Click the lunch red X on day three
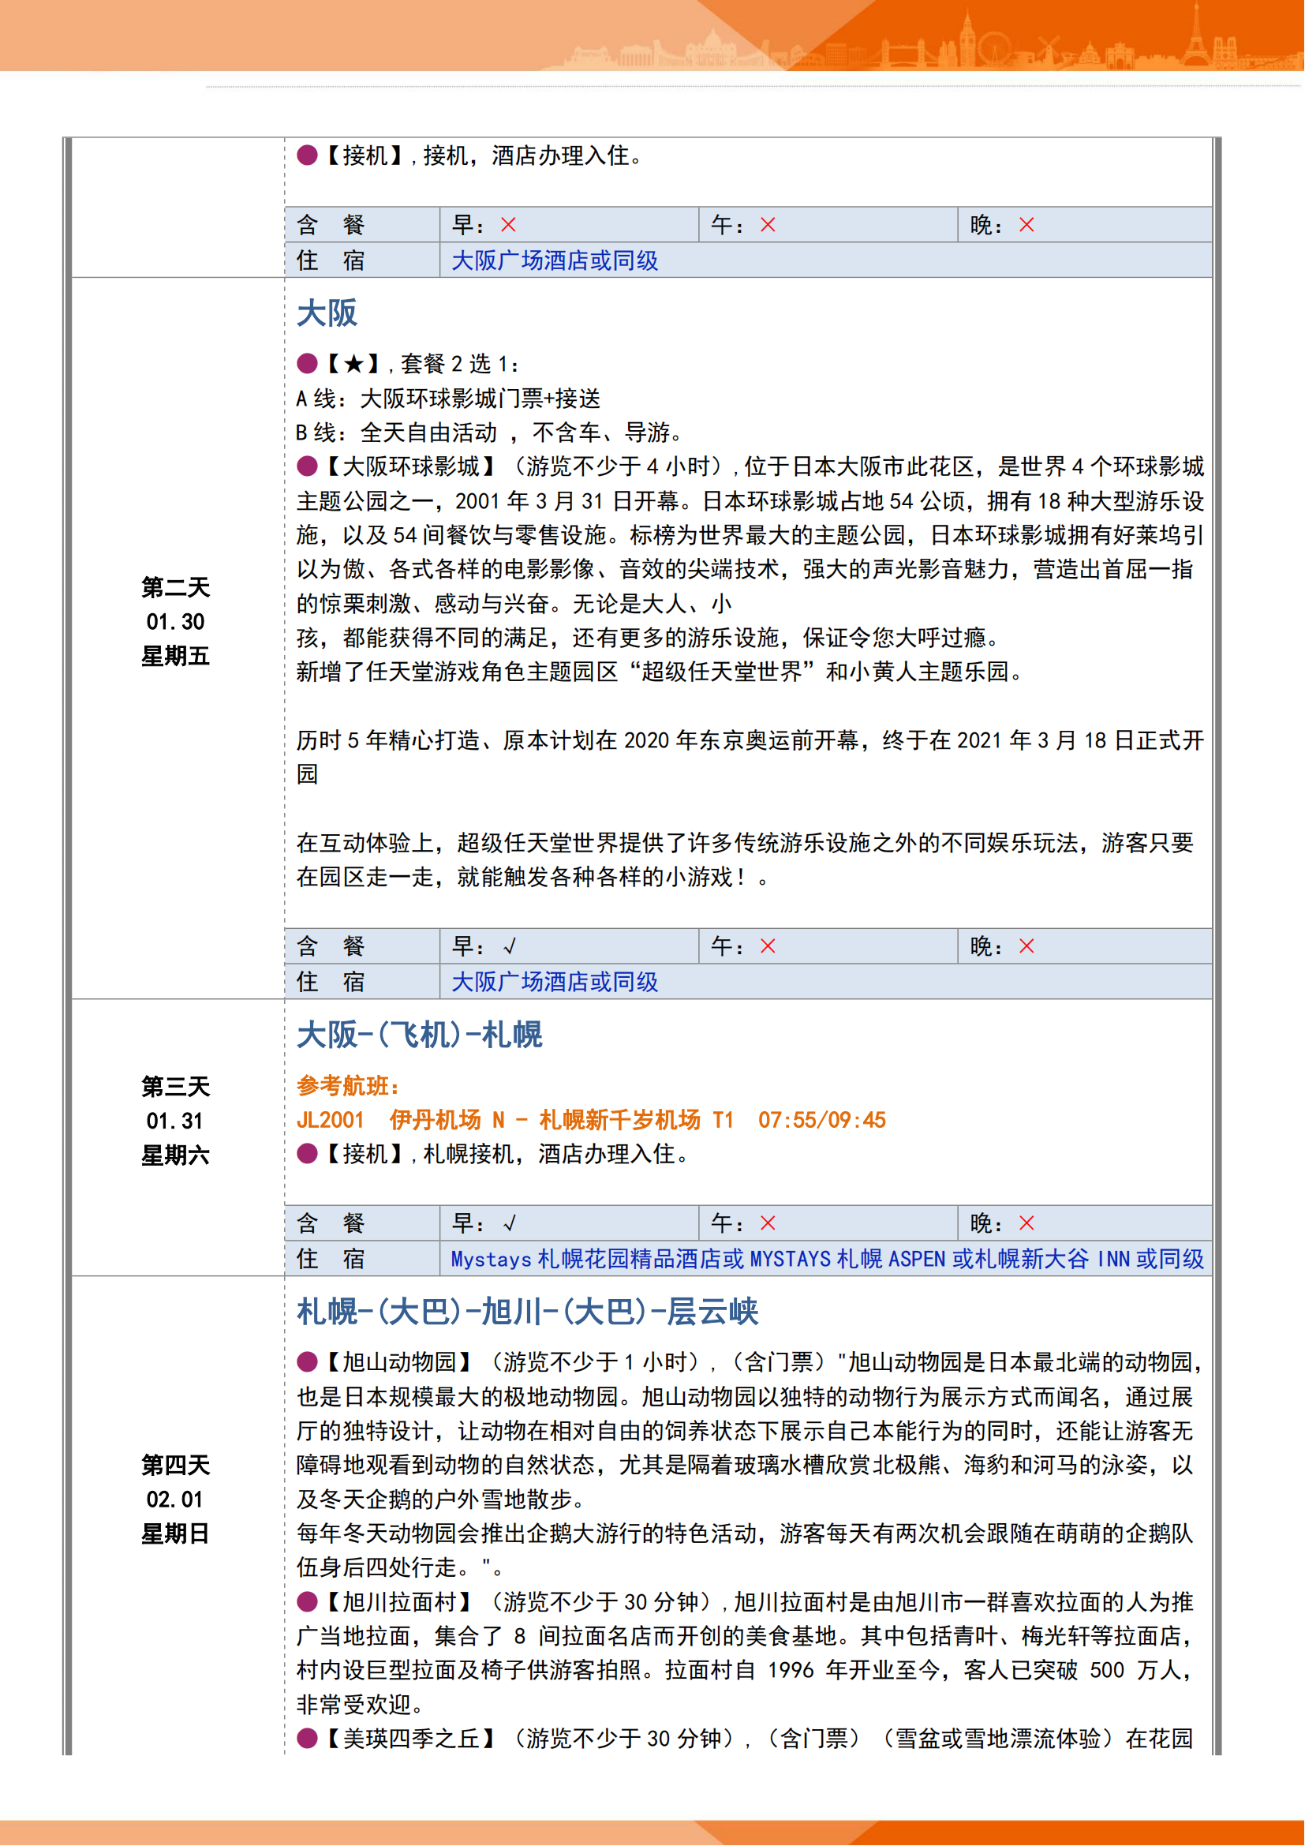 coord(768,1223)
